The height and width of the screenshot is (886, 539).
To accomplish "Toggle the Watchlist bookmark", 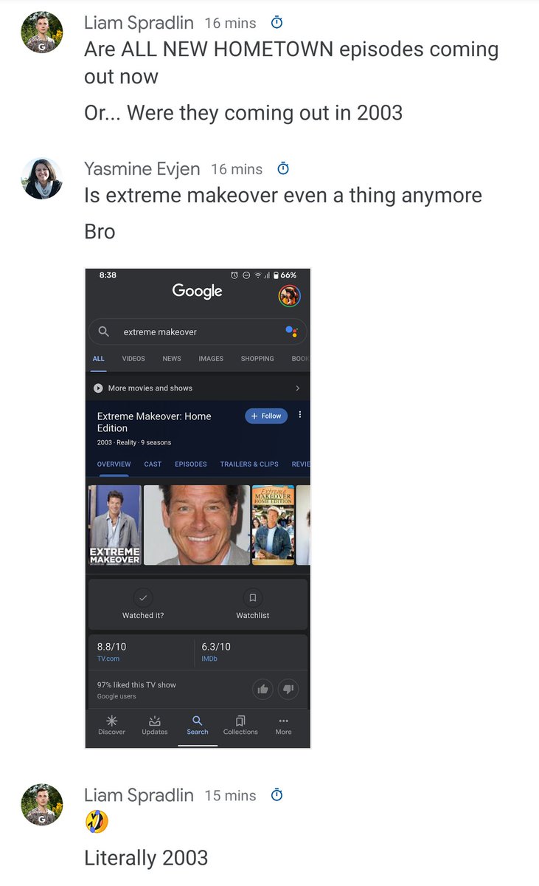I will coord(253,597).
